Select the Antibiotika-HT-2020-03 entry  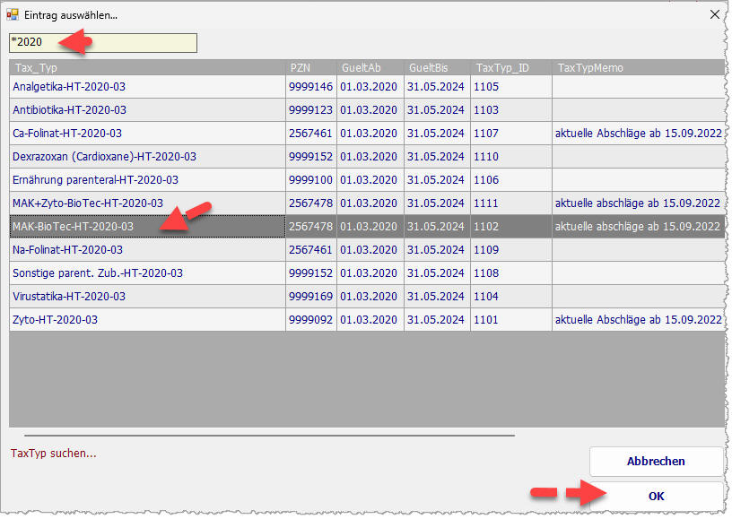(x=147, y=110)
